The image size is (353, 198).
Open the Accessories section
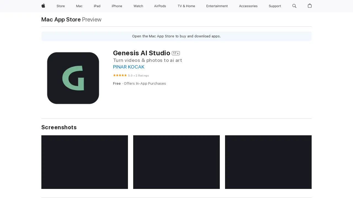coord(248,6)
